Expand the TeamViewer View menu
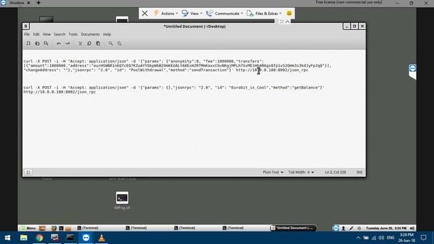This screenshot has height=244, width=434. point(192,14)
